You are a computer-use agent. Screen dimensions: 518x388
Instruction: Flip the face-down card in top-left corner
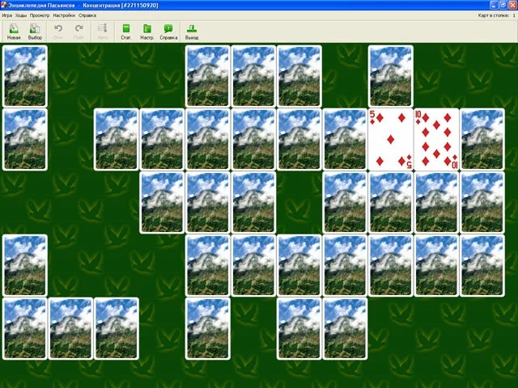[24, 76]
